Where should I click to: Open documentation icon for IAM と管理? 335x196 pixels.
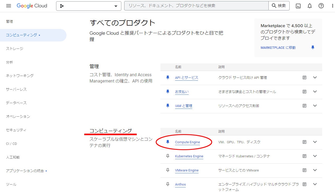click(x=304, y=106)
